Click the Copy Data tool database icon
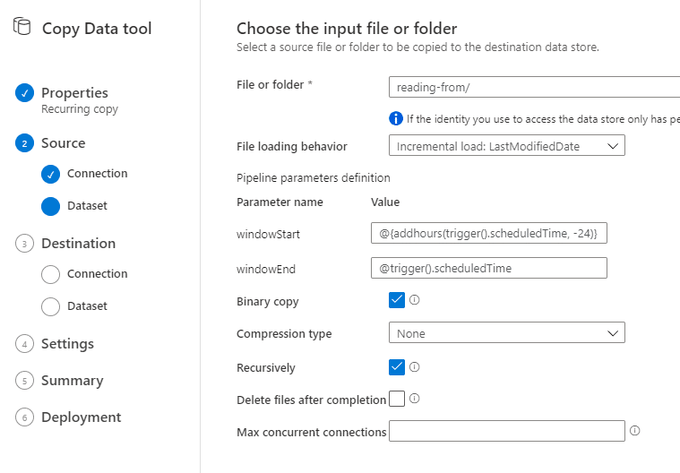This screenshot has height=473, width=680. (x=22, y=27)
